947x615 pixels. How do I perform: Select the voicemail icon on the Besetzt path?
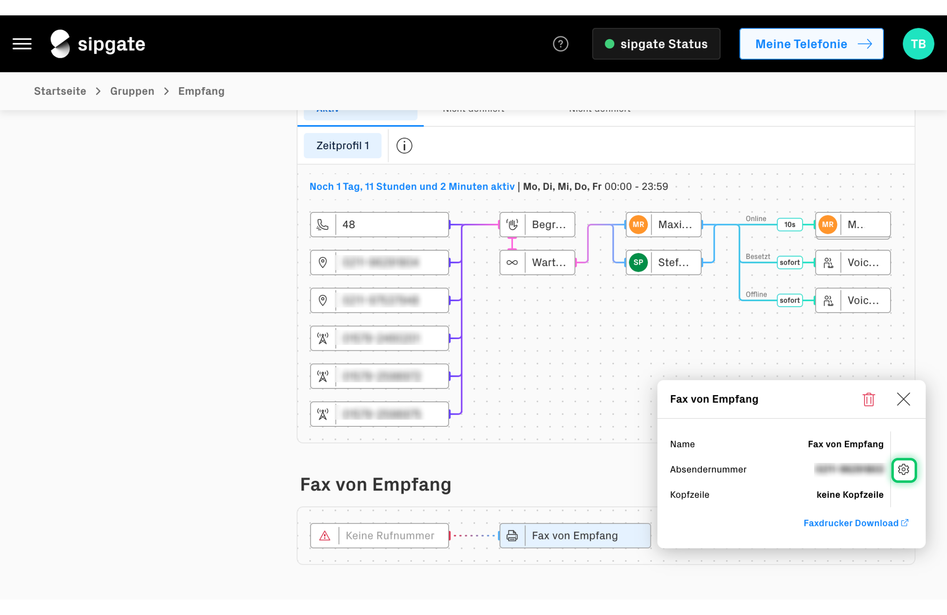(x=828, y=263)
